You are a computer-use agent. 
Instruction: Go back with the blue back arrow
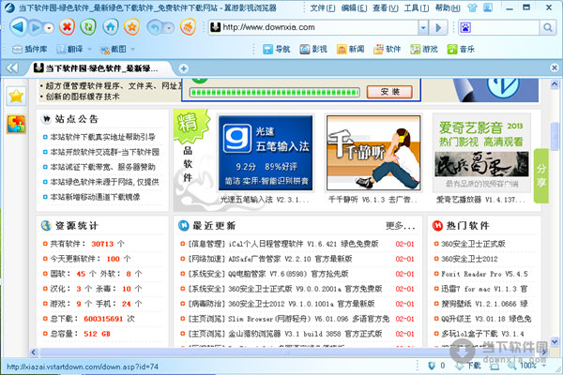click(x=18, y=27)
